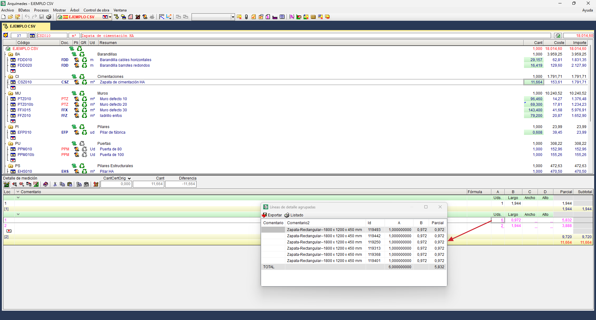596x320 pixels.
Task: Click the chart graph toolbar icon
Action: [169, 17]
